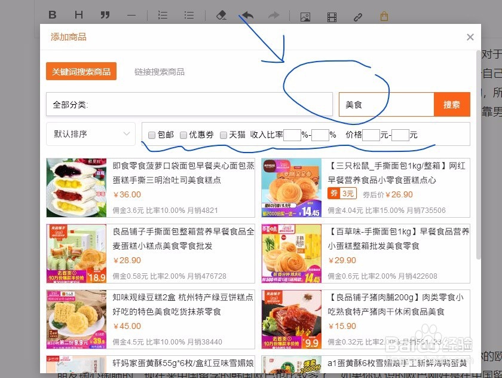Screen dimensions: 502x378
Task: Click the orange 搜索 button
Action: pos(452,105)
